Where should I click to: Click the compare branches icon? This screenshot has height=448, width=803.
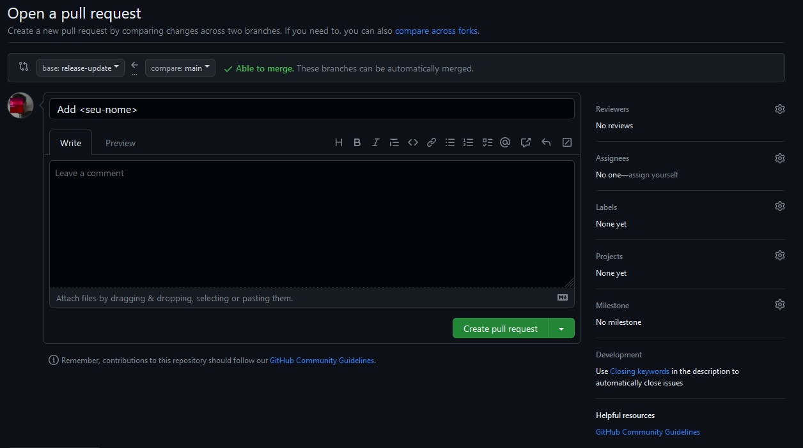click(x=24, y=66)
